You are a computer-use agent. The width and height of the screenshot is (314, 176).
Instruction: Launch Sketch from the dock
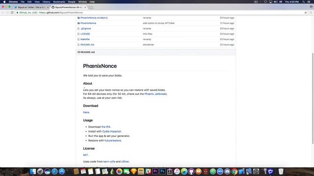(x=133, y=172)
